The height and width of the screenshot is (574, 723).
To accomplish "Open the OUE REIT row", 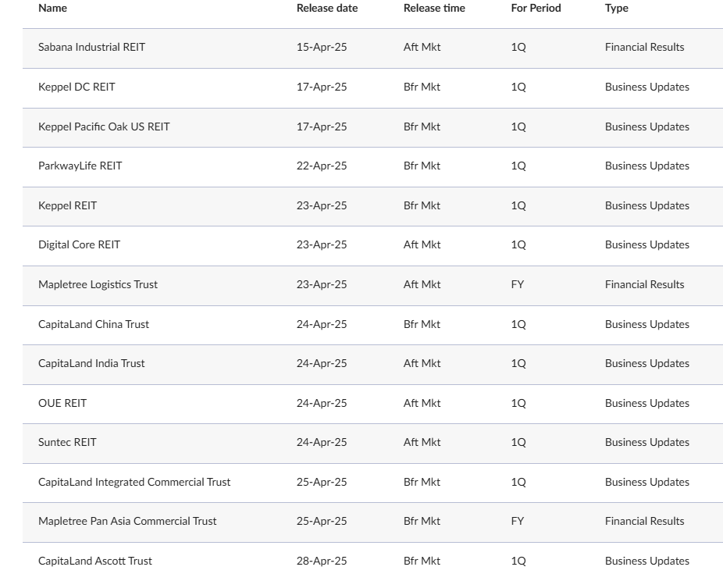I will [x=62, y=403].
